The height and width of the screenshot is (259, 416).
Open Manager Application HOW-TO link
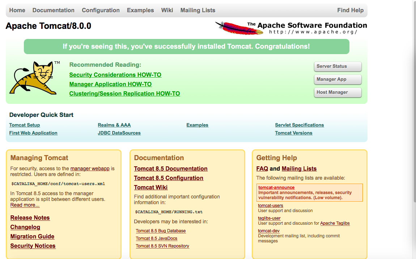click(x=110, y=84)
